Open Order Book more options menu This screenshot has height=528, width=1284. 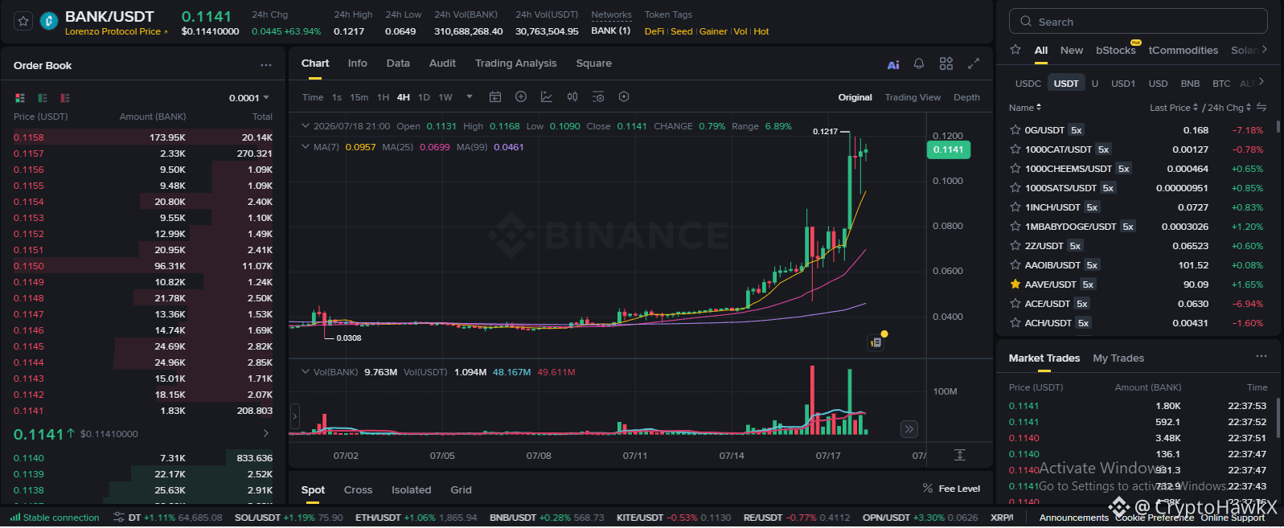266,65
